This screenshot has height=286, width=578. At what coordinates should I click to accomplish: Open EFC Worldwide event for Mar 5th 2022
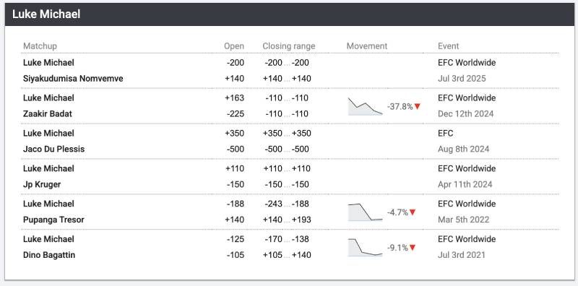(x=467, y=204)
